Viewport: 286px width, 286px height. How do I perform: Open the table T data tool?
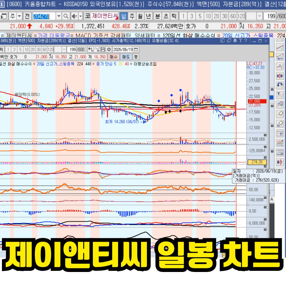point(280,134)
